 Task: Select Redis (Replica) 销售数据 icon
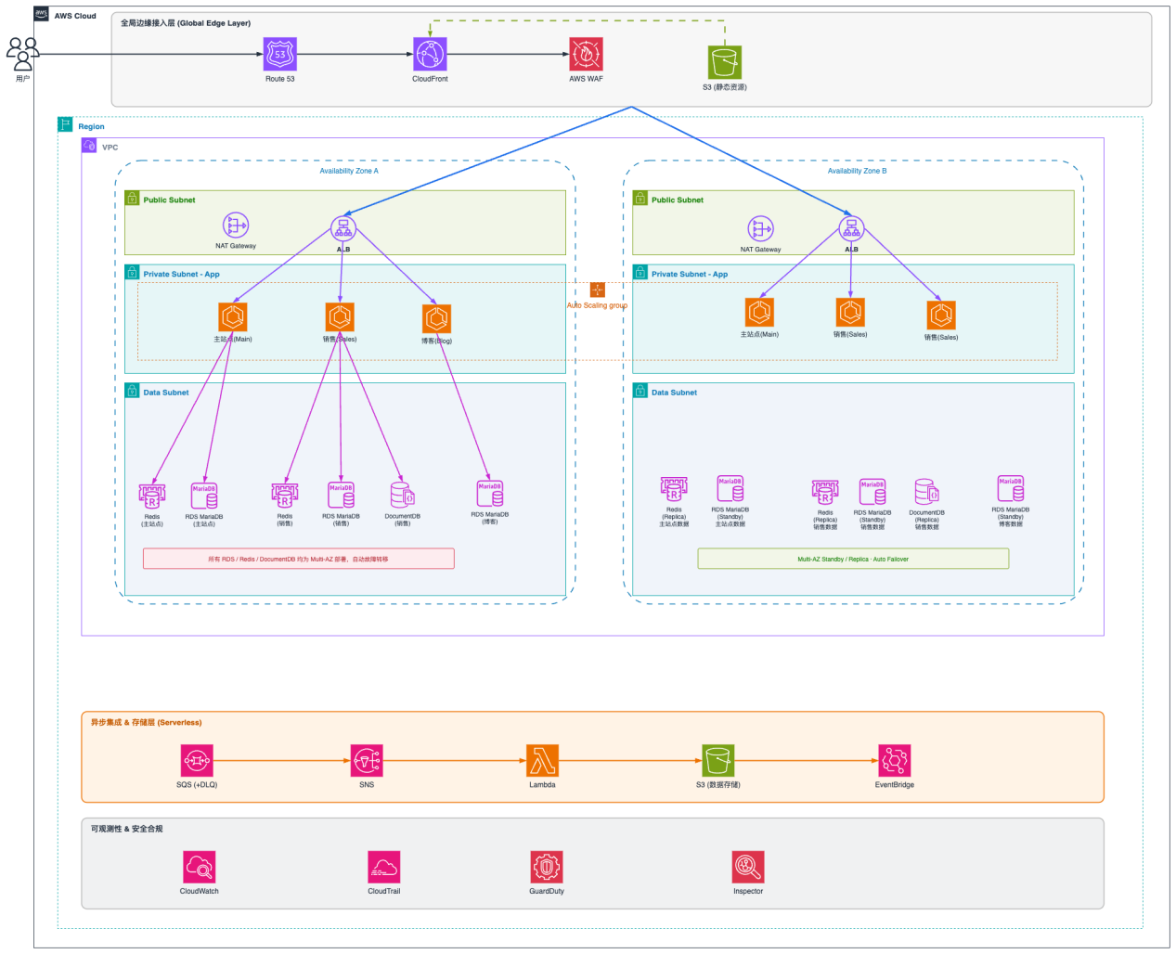point(825,493)
